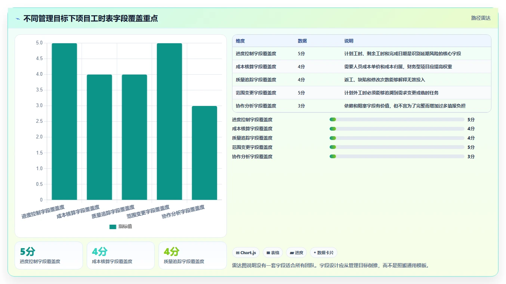506x284 pixels.
Task: Open the 5分 进度控制字段覆盖度 data card
Action: (x=49, y=255)
